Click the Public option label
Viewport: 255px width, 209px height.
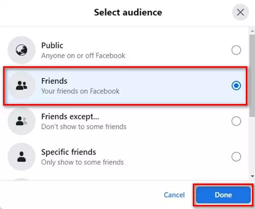(52, 45)
